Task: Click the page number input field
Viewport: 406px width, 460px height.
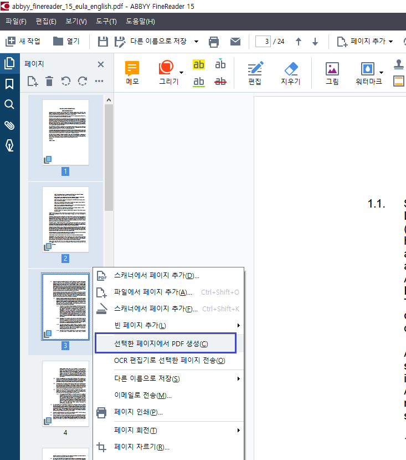Action: click(263, 42)
